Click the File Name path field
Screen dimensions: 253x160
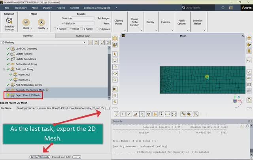pyautogui.click(x=60, y=108)
